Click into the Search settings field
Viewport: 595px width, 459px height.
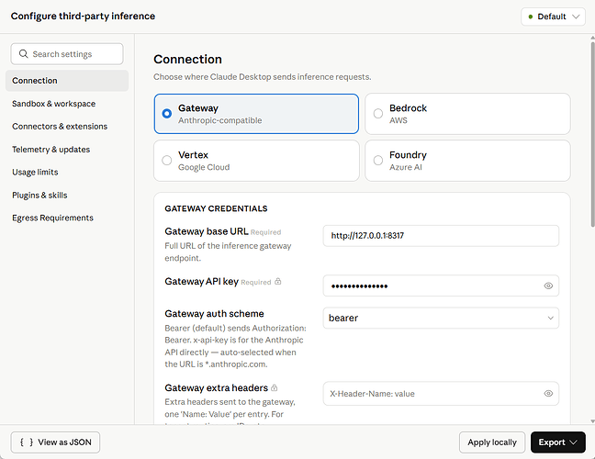67,54
